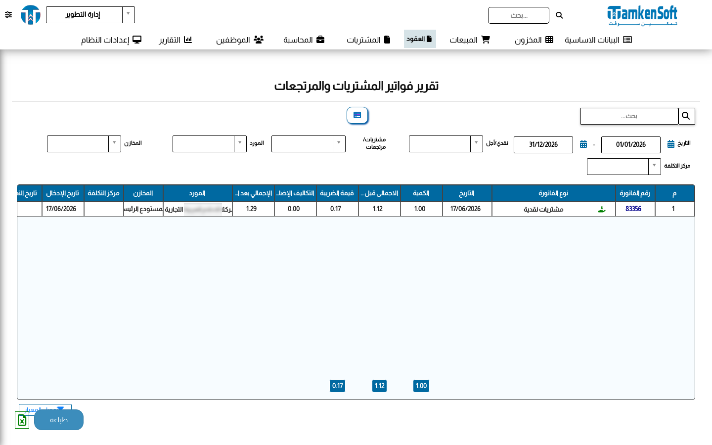Open المحاسبة accounting menu
Viewport: 712px width, 445px height.
tap(304, 40)
